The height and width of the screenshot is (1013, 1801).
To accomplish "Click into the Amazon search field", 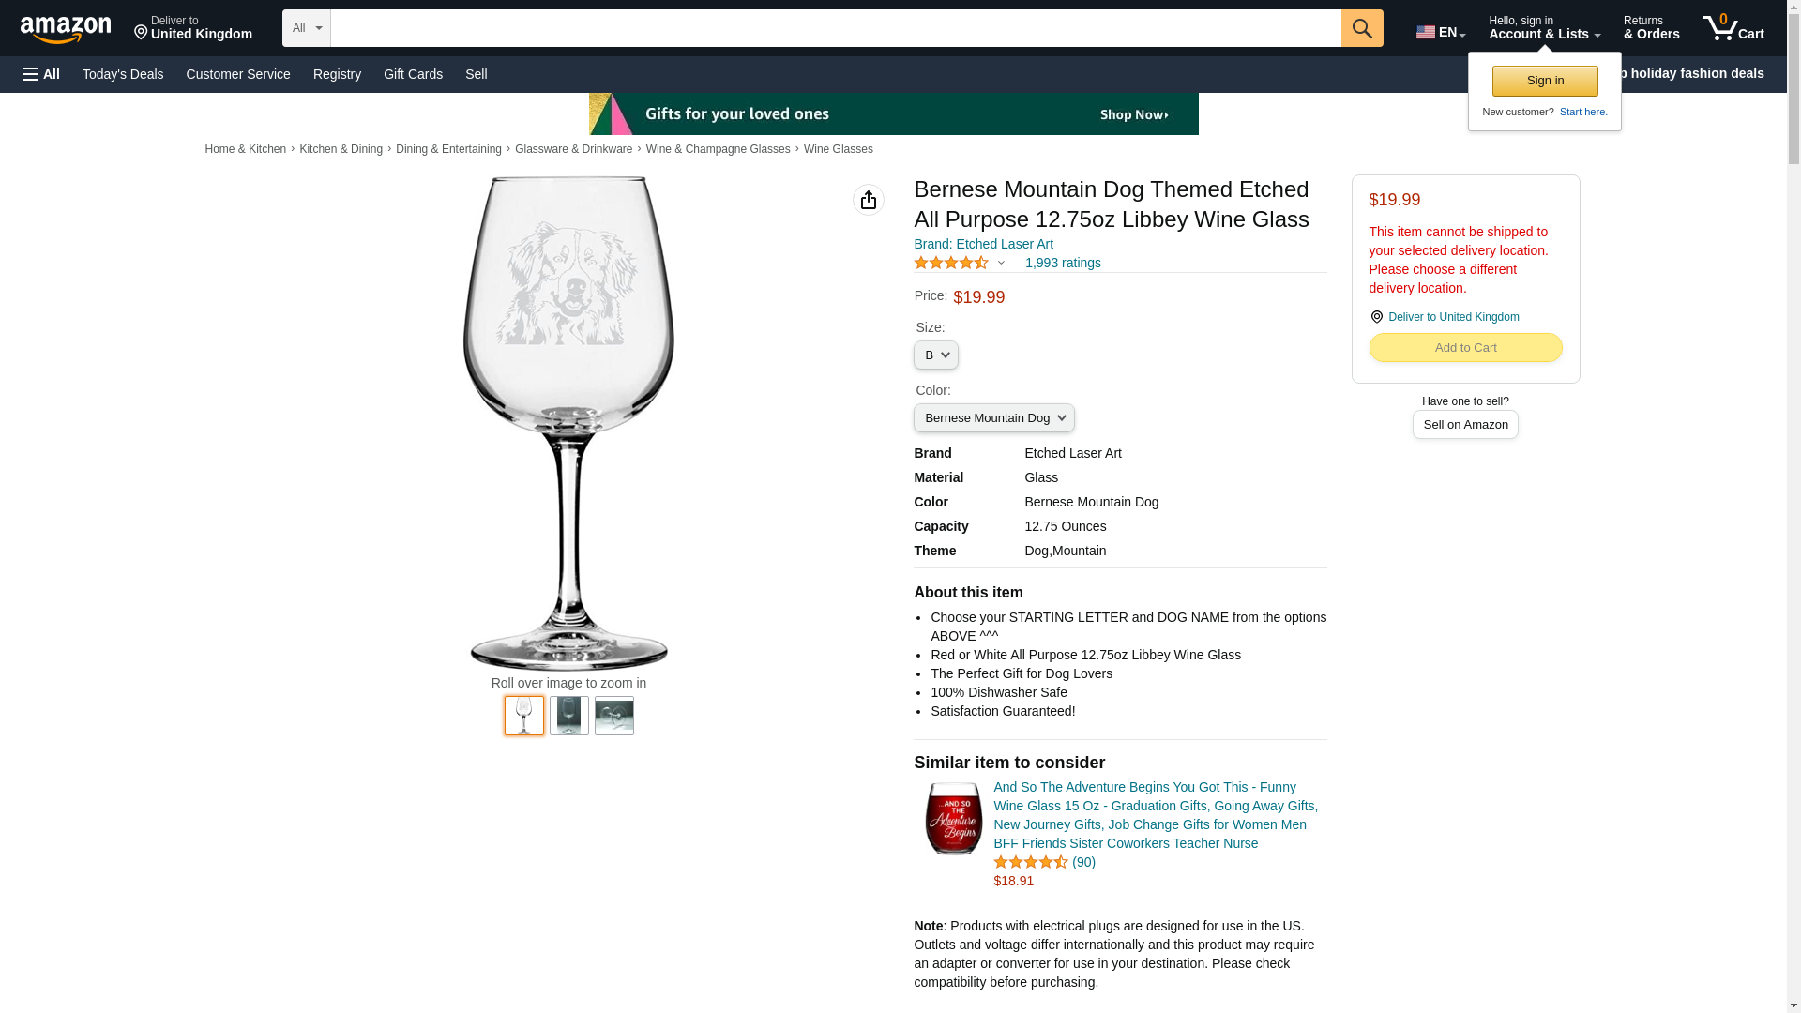I will (x=836, y=28).
